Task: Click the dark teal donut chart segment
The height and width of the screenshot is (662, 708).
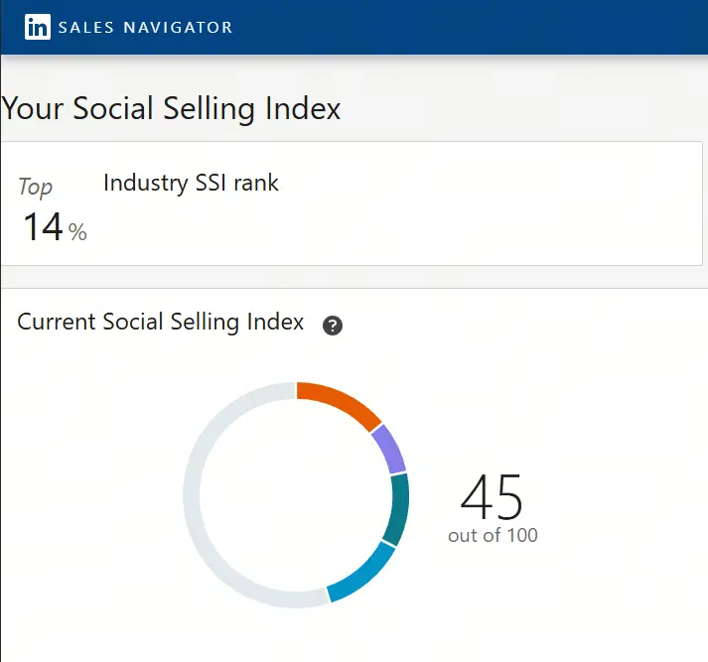Action: click(x=397, y=509)
